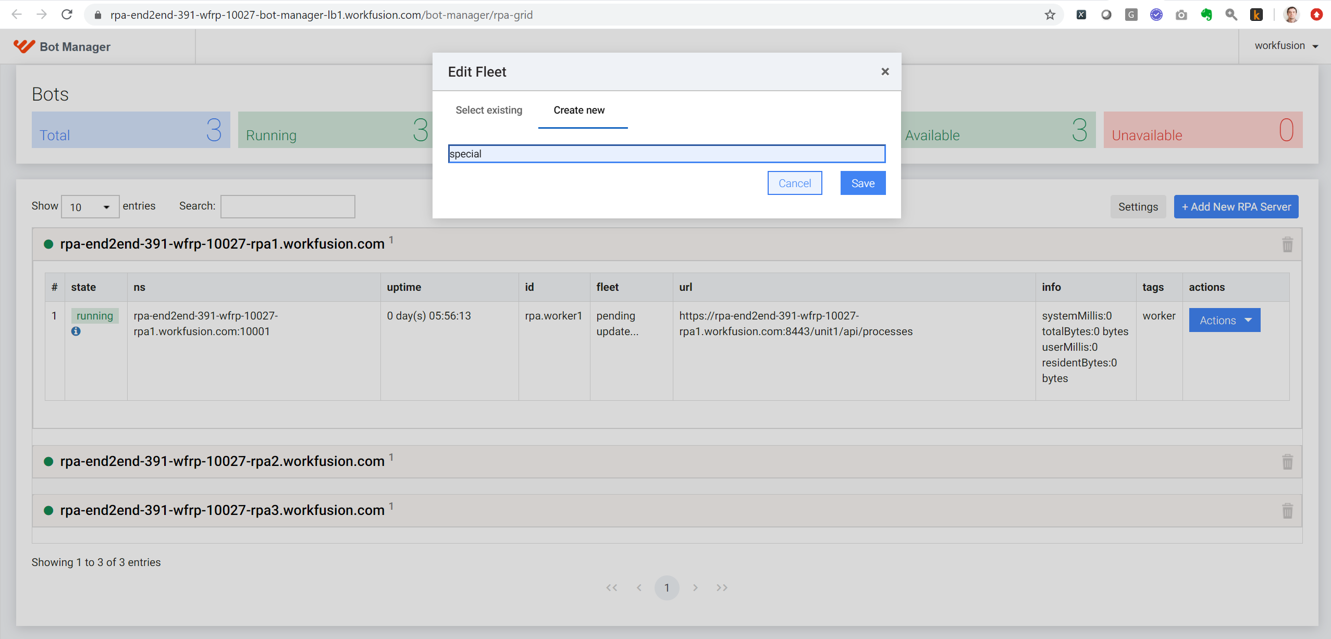This screenshot has width=1331, height=639.
Task: Click the uptime value 0 day(s) 05:56:13
Action: point(429,316)
